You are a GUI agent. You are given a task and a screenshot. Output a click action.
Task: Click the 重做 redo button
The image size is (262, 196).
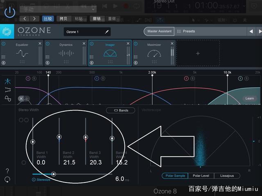112,19
